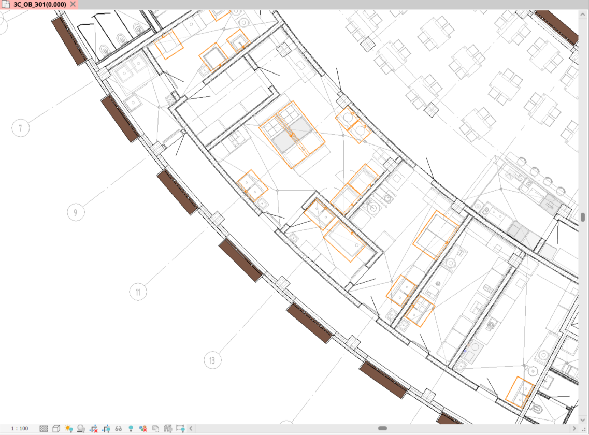
Task: Select grid bubble number 9
Action: pyautogui.click(x=76, y=212)
